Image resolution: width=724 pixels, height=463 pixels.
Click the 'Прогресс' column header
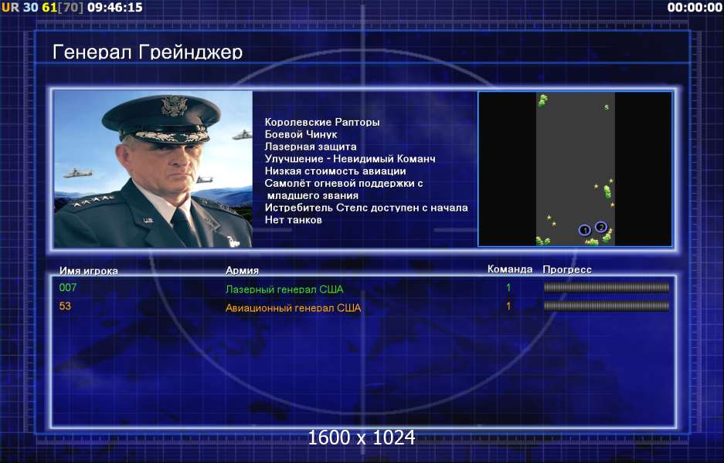(x=567, y=269)
